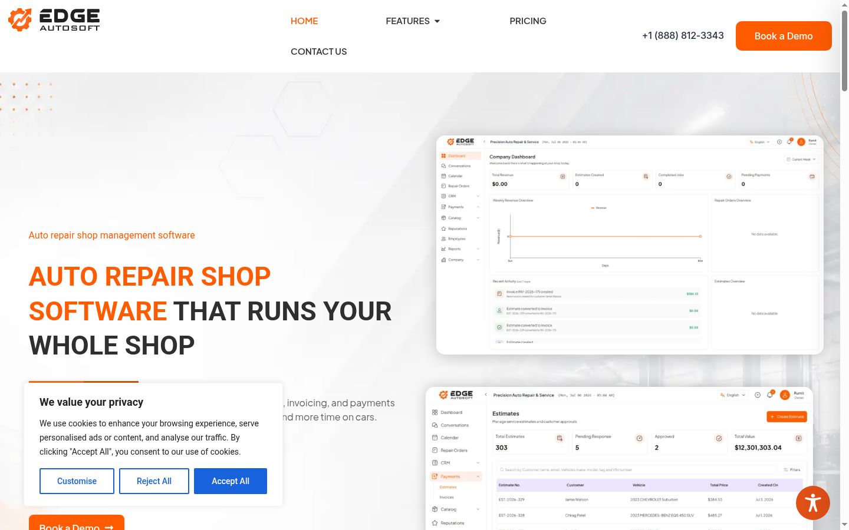Reject All cookies
This screenshot has width=849, height=530.
[154, 481]
